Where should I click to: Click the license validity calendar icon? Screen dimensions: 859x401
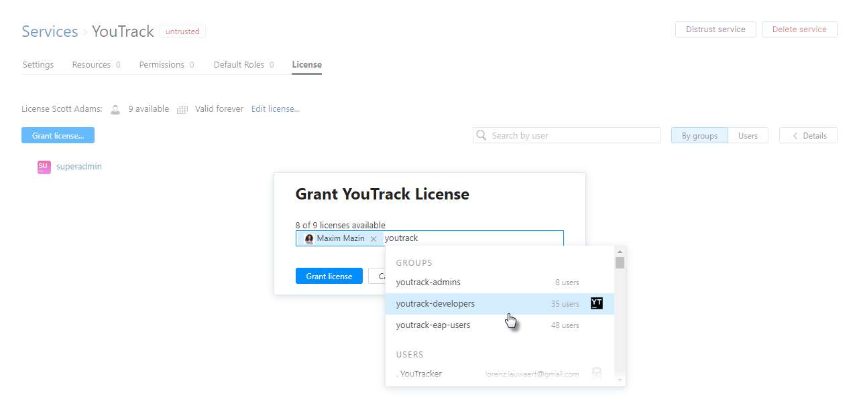click(x=182, y=109)
